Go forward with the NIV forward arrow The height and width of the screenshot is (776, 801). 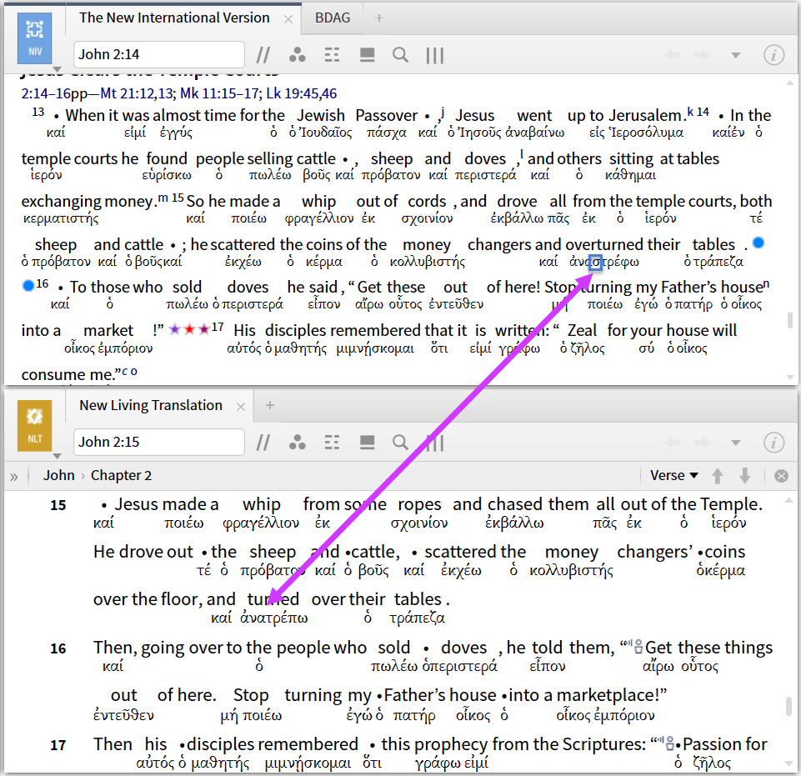coord(702,55)
